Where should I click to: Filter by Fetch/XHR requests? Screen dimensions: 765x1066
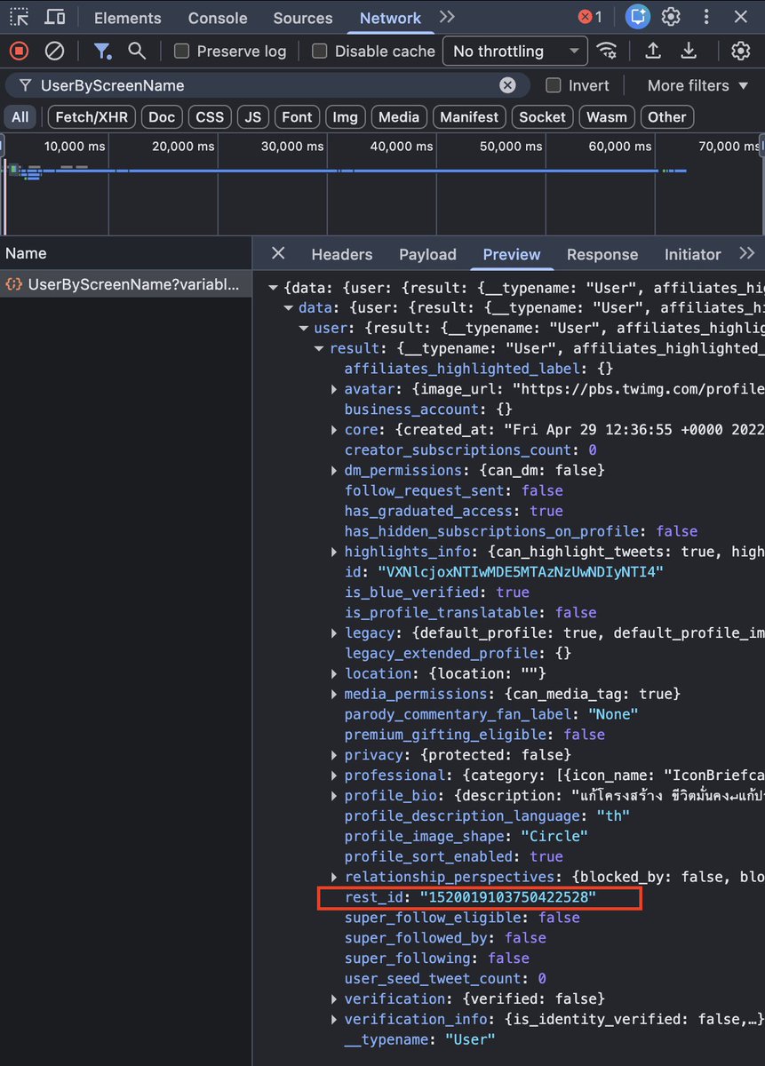tap(92, 117)
